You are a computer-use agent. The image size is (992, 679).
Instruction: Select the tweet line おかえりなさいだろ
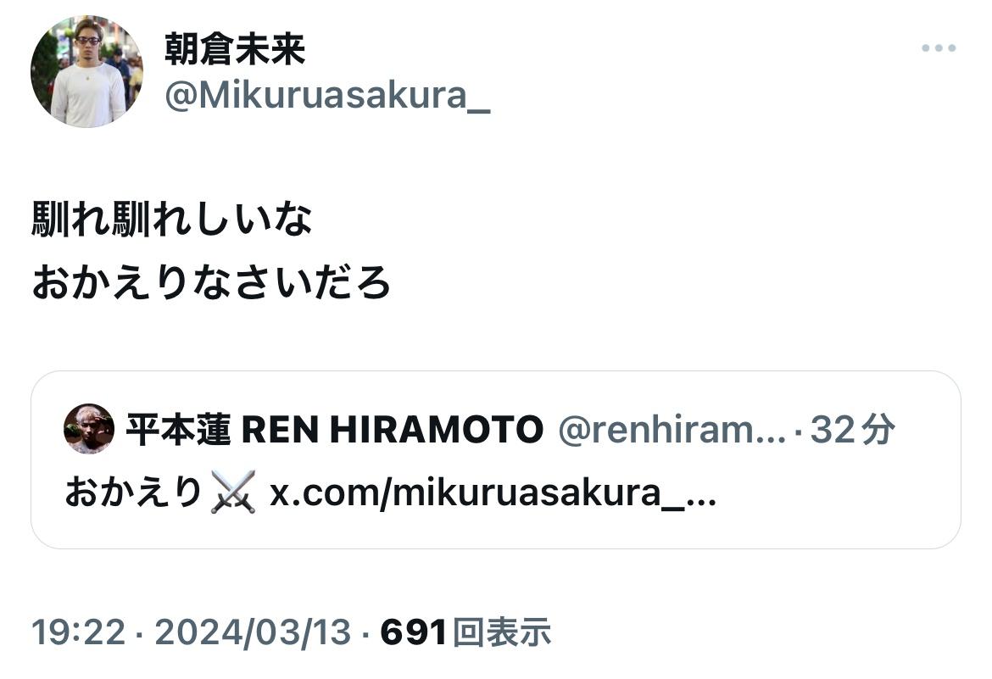tap(210, 282)
